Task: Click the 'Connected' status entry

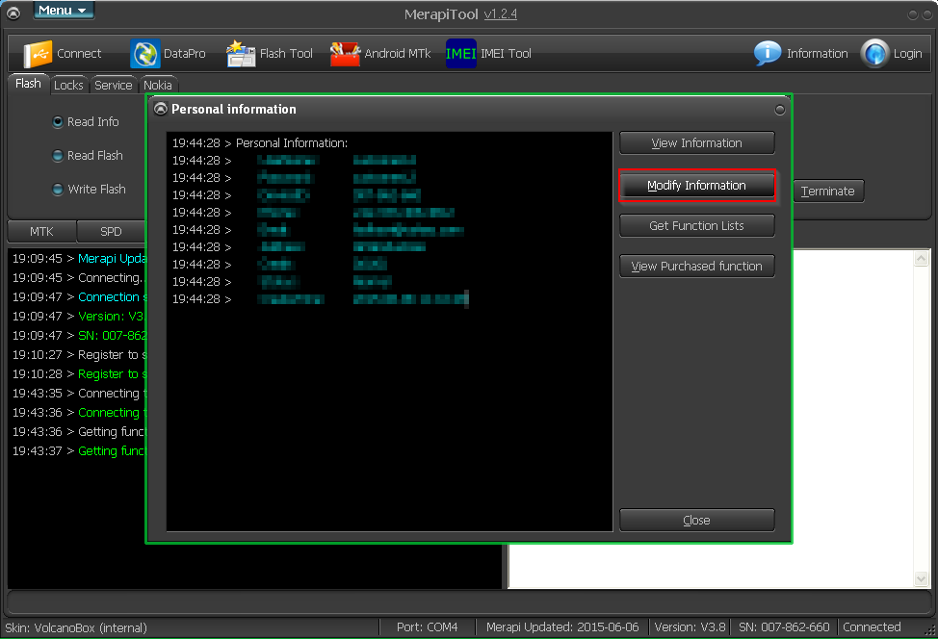Action: [872, 627]
